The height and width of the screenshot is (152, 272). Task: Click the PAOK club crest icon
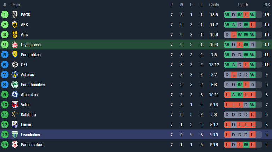tap(15, 15)
